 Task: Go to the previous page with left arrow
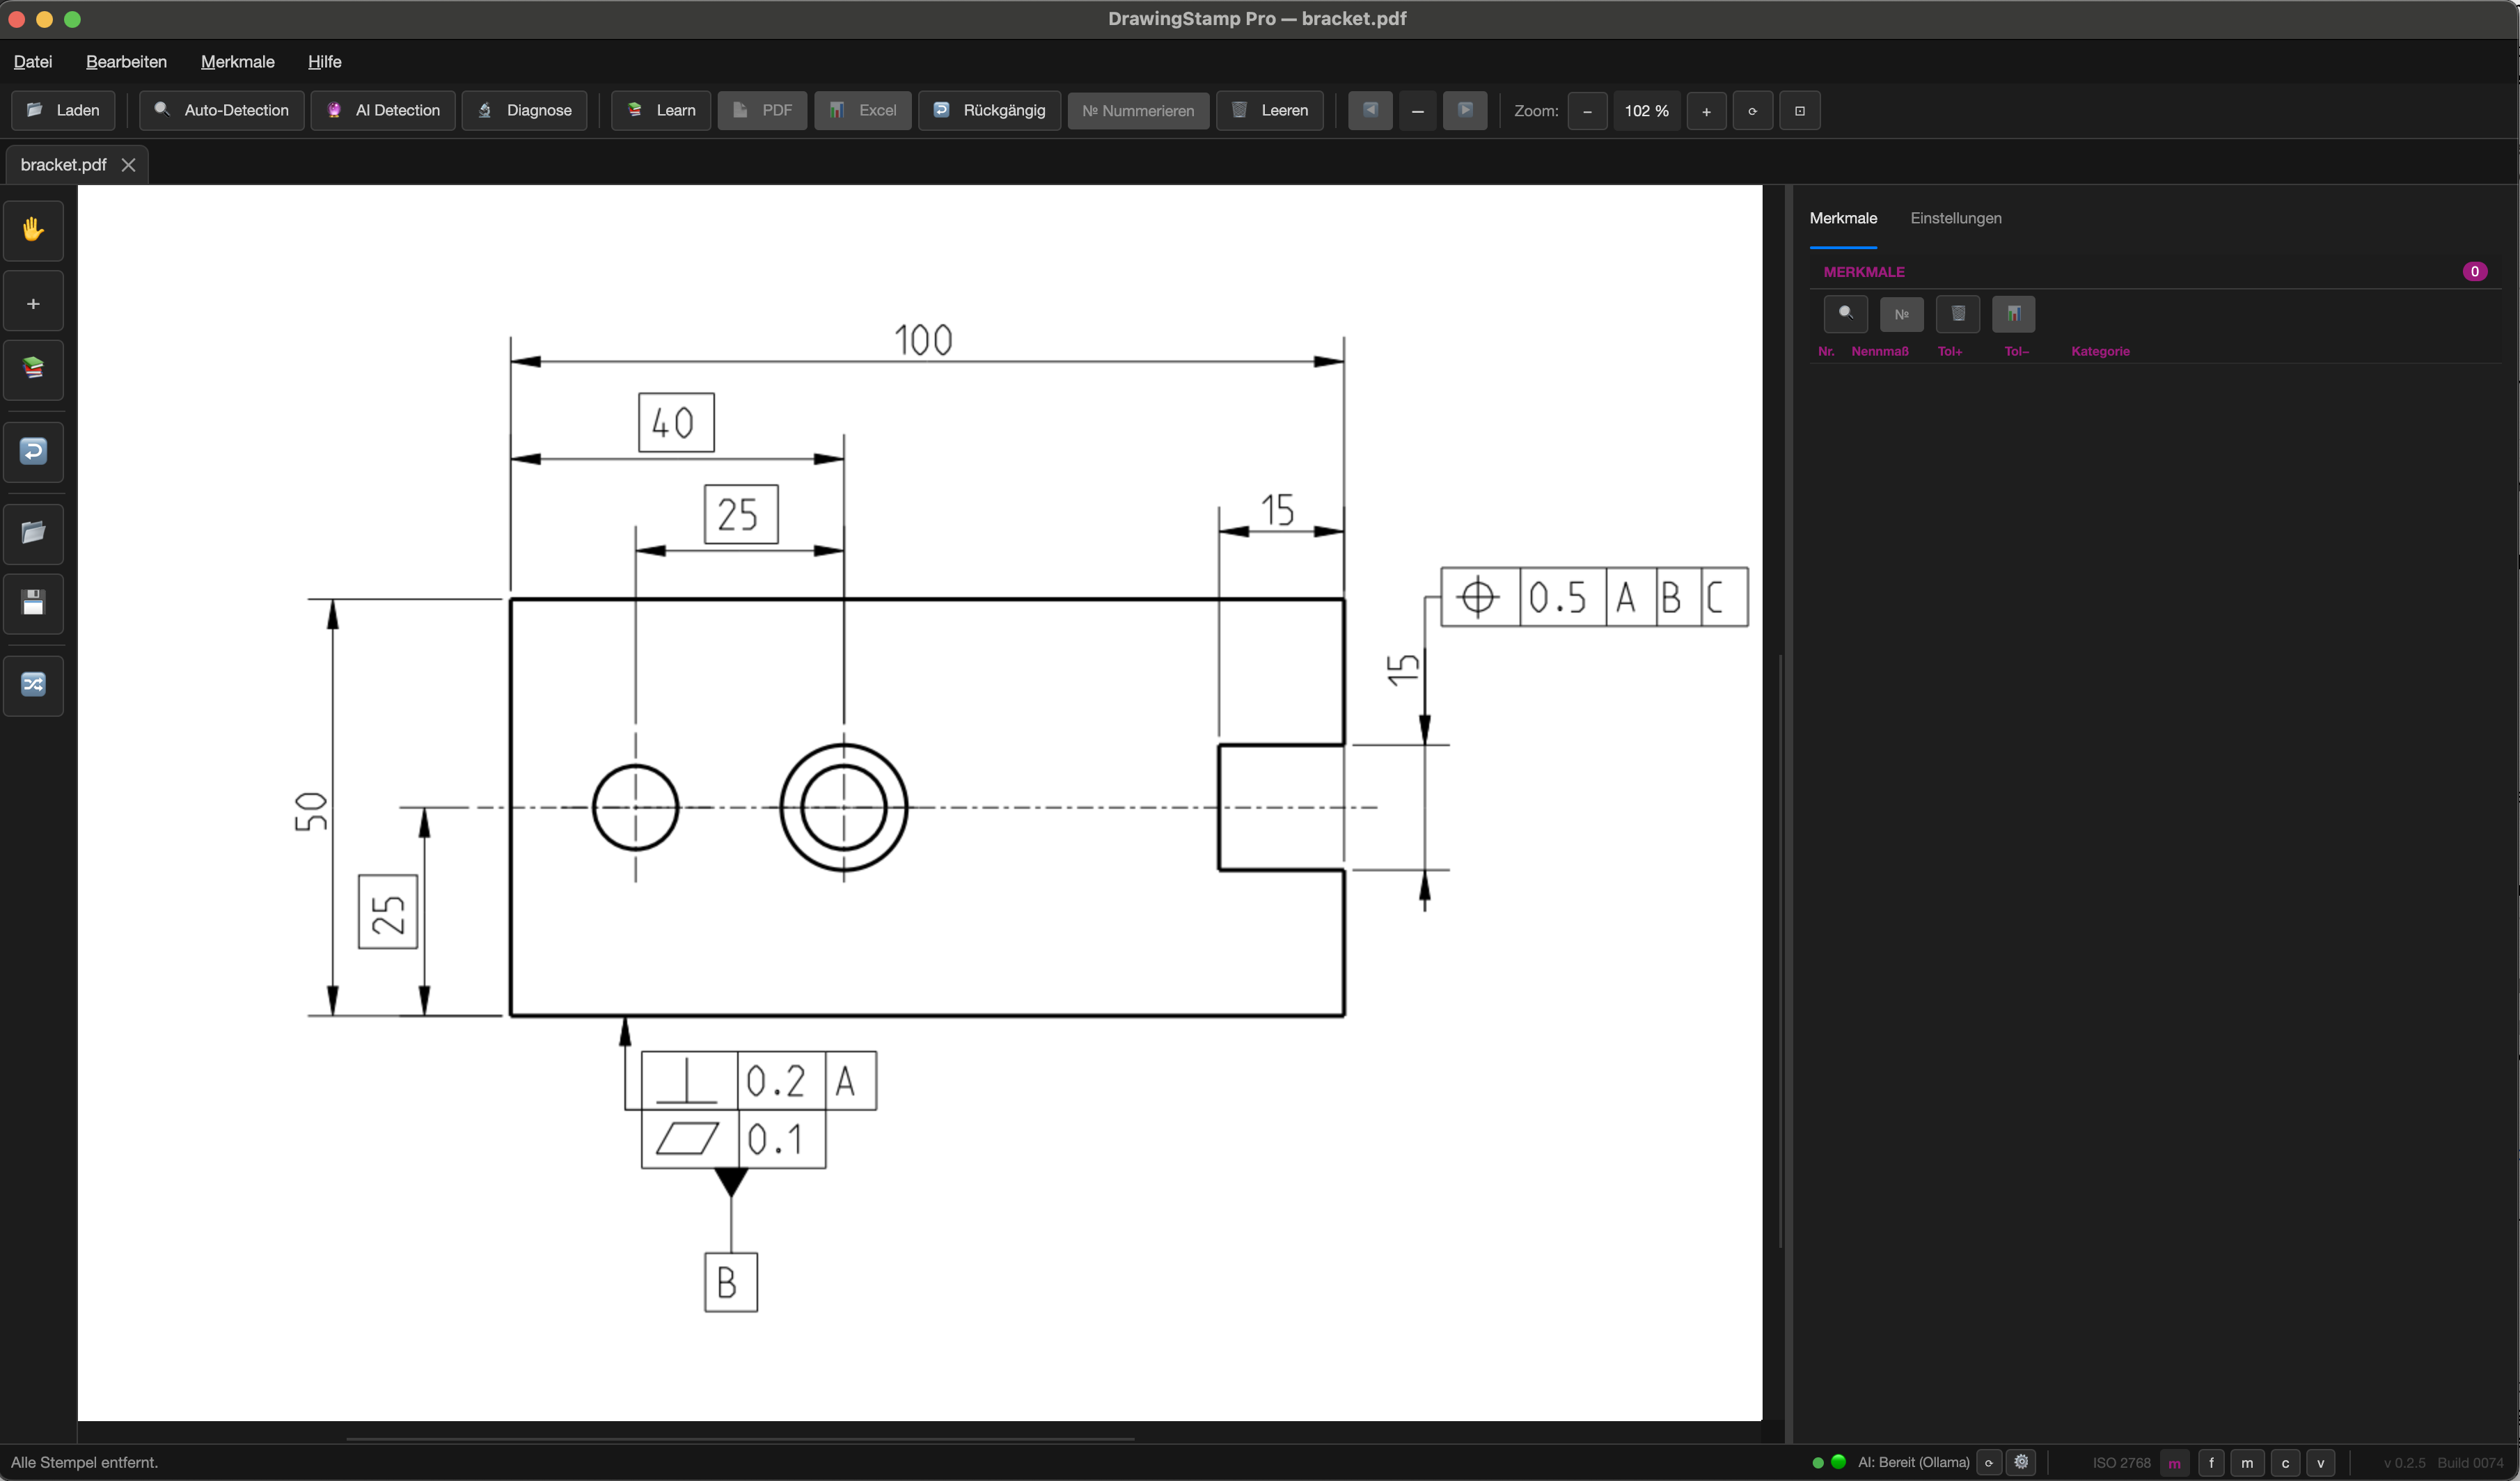coord(1370,110)
